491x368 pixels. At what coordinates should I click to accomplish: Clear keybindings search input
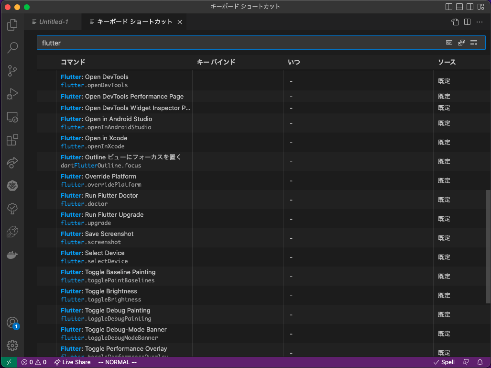coord(473,42)
